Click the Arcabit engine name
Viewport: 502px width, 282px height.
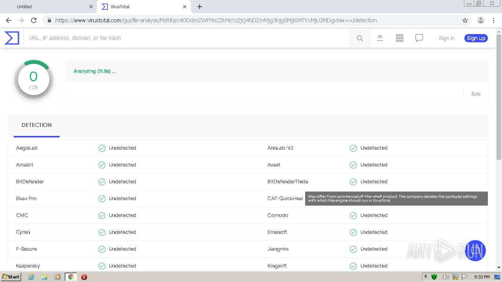[25, 165]
